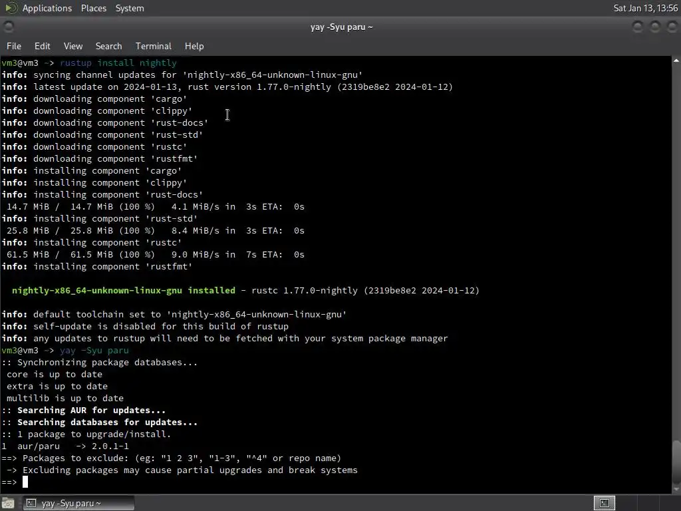Click the 'Synchronizing package databases...' line
This screenshot has height=511, width=681.
(100, 363)
